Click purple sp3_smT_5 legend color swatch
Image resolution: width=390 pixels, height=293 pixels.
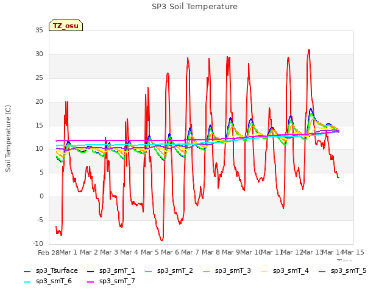pyautogui.click(x=322, y=272)
